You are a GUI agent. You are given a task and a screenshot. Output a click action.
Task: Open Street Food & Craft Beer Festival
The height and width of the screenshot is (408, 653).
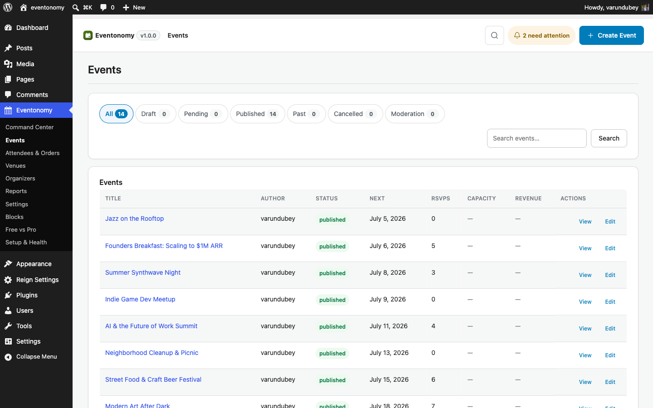(x=153, y=379)
